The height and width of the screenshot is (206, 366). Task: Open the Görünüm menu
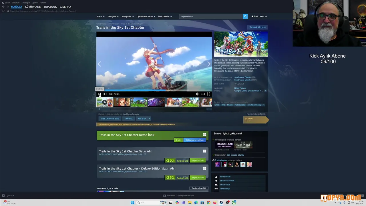pyautogui.click(x=16, y=3)
